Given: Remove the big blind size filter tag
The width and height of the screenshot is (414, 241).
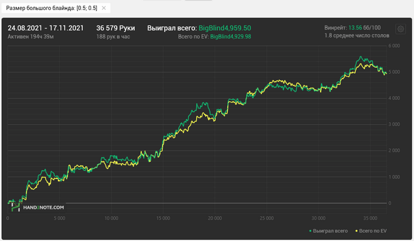Looking at the screenshot, I should [x=104, y=8].
